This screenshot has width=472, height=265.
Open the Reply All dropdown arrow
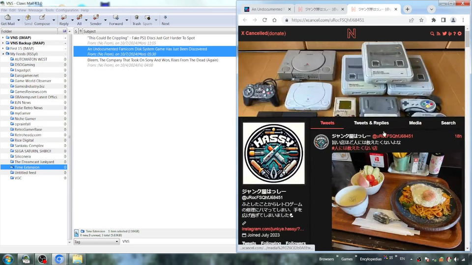[x=86, y=20]
